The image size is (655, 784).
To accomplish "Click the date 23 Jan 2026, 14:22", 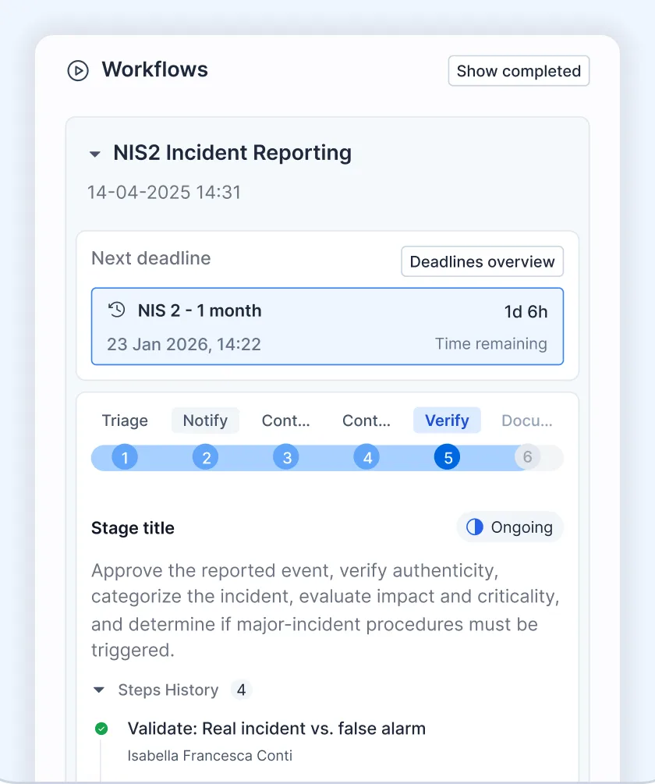I will click(x=184, y=344).
